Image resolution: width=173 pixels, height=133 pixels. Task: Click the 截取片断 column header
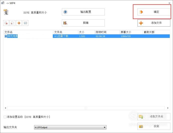click(156, 32)
